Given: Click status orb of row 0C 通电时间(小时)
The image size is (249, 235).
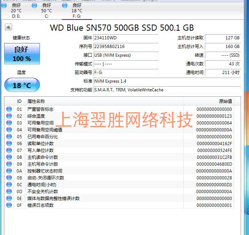Looking at the screenshot, I should click(x=9, y=184).
